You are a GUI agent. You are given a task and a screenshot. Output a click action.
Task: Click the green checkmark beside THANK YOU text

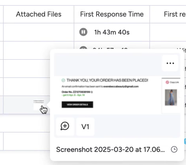point(63,80)
